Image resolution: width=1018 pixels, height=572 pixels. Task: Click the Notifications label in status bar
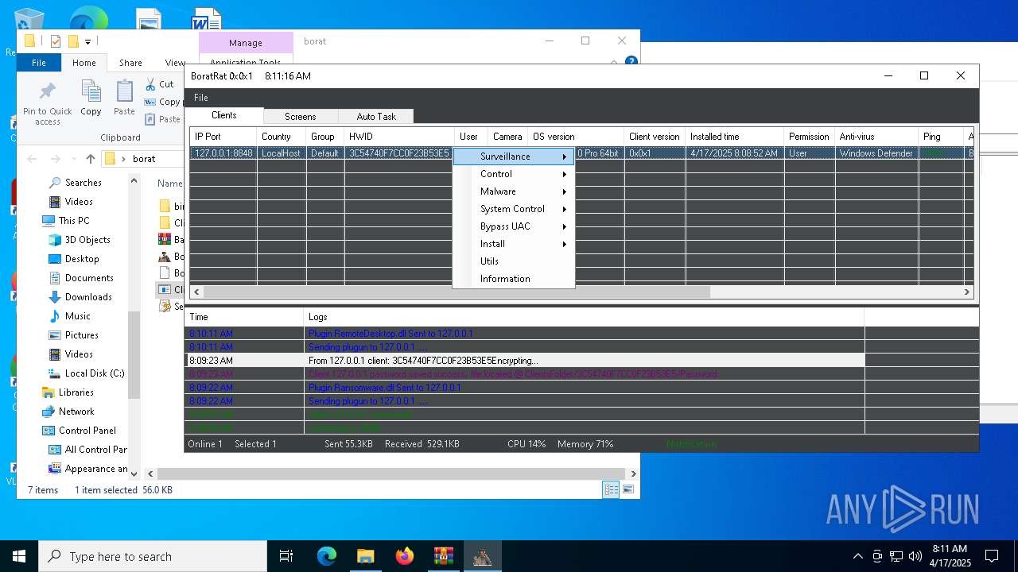click(x=691, y=444)
